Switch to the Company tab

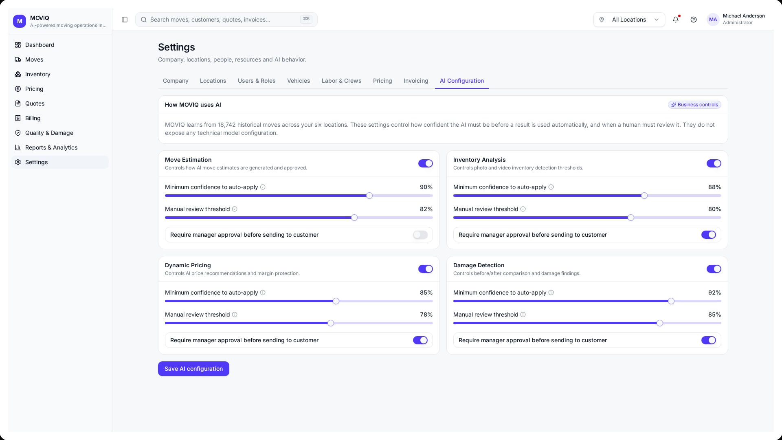click(x=176, y=81)
